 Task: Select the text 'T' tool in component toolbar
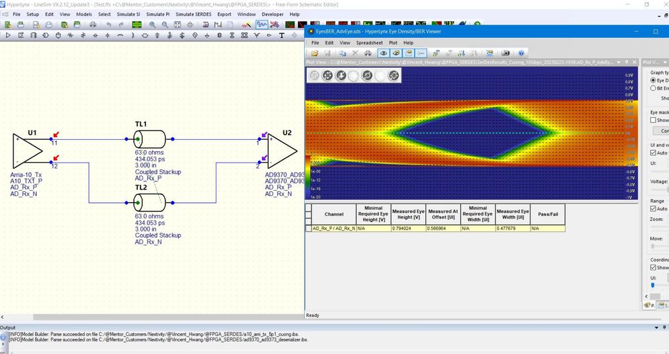(x=282, y=35)
